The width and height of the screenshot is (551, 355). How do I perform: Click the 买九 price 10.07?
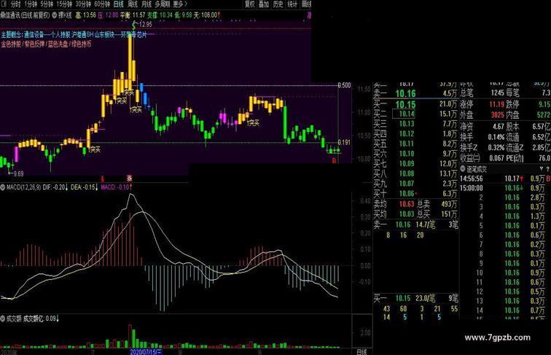[x=407, y=184]
